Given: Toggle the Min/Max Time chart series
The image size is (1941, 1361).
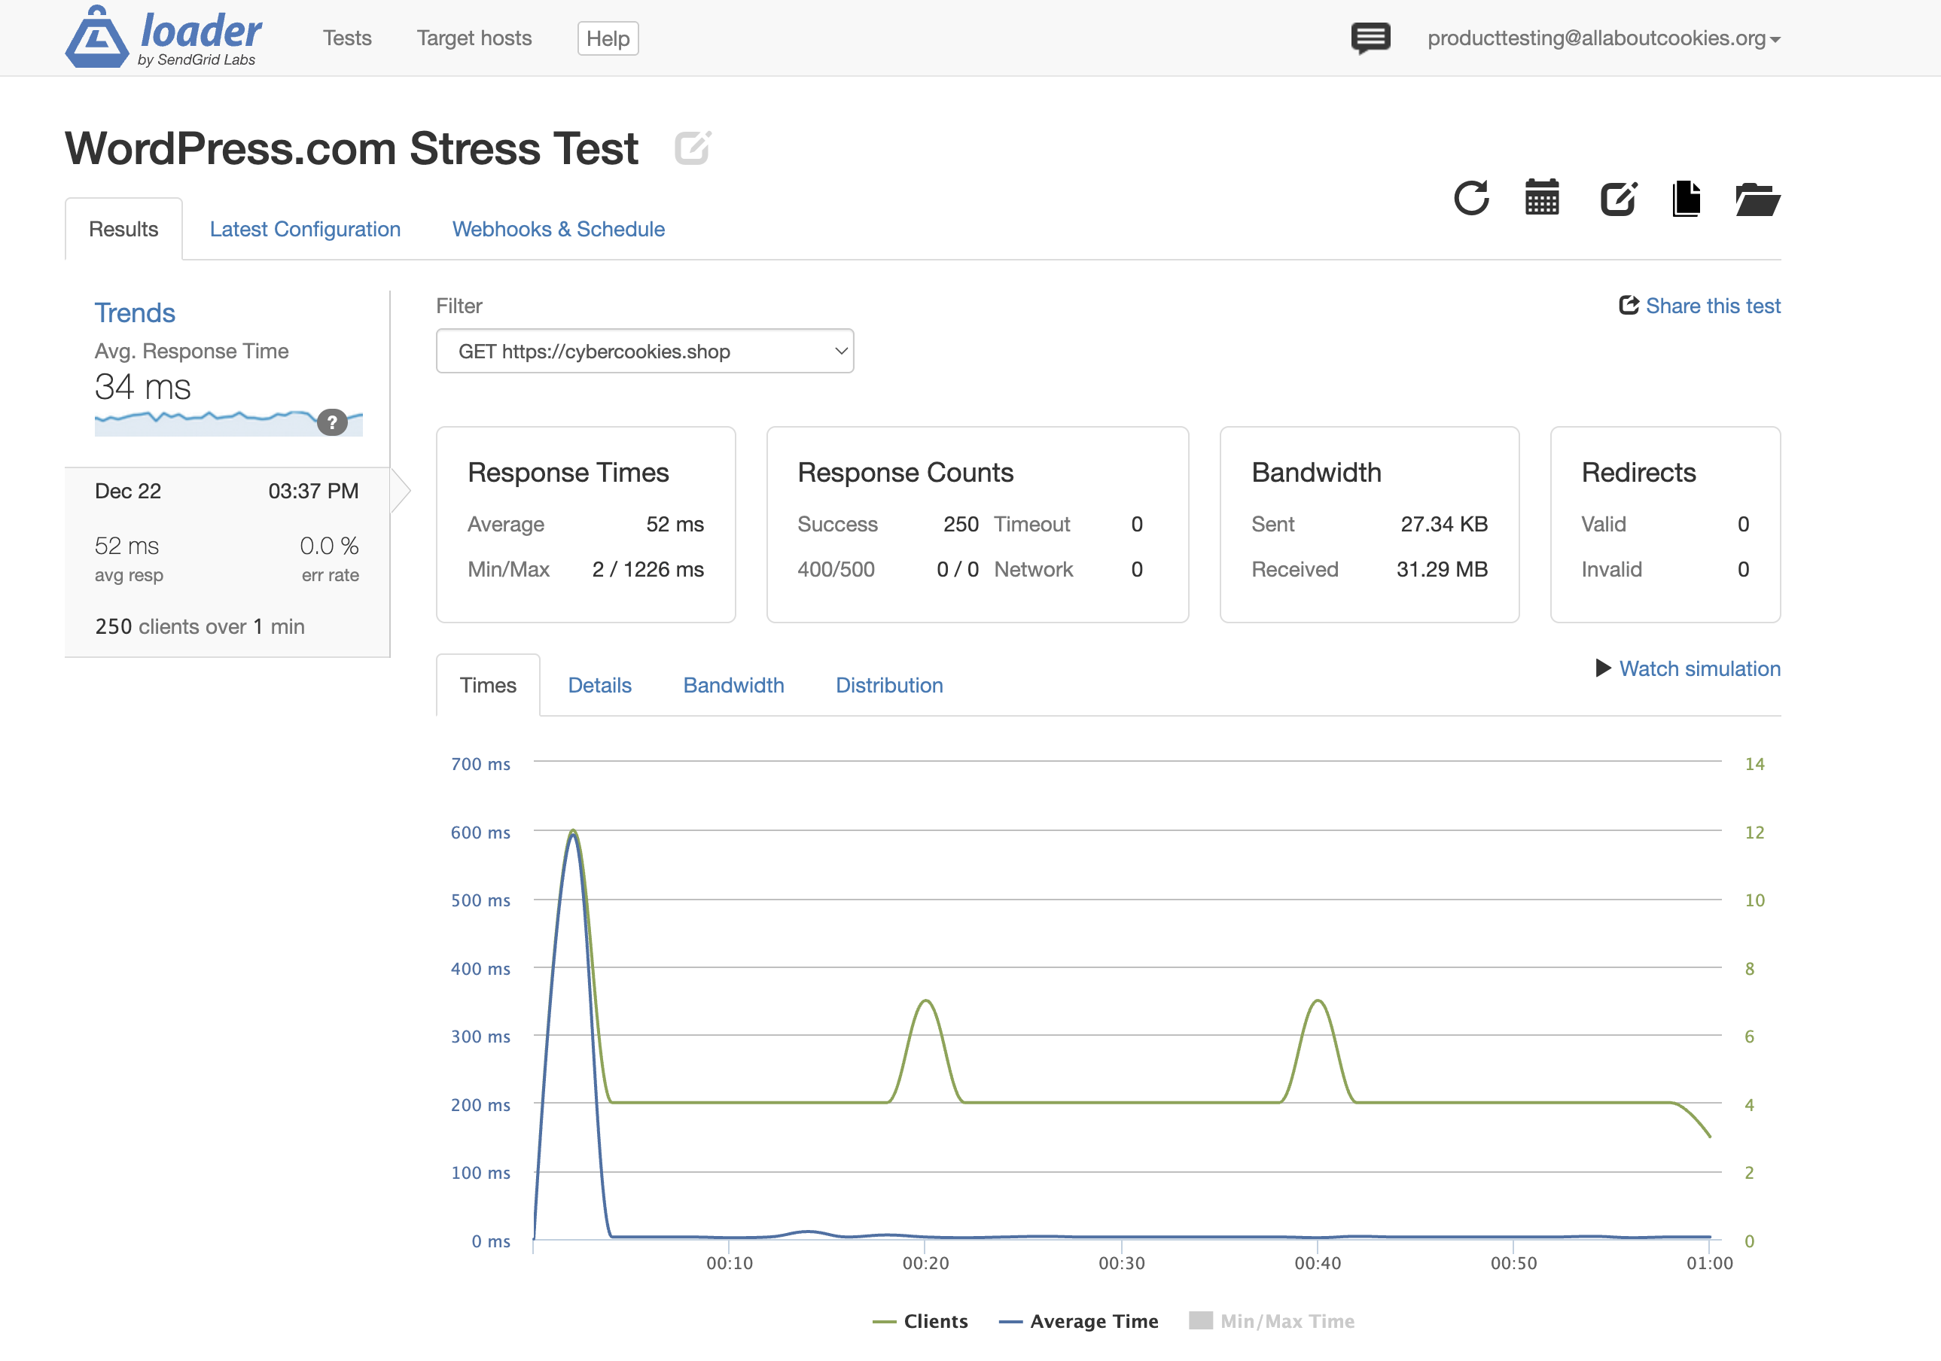Looking at the screenshot, I should pos(1271,1320).
